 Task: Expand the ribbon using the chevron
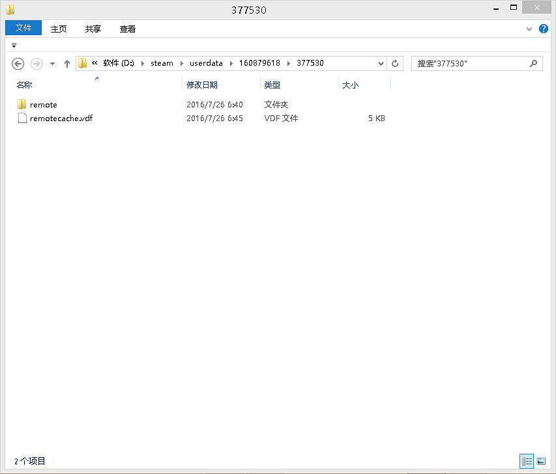[529, 29]
